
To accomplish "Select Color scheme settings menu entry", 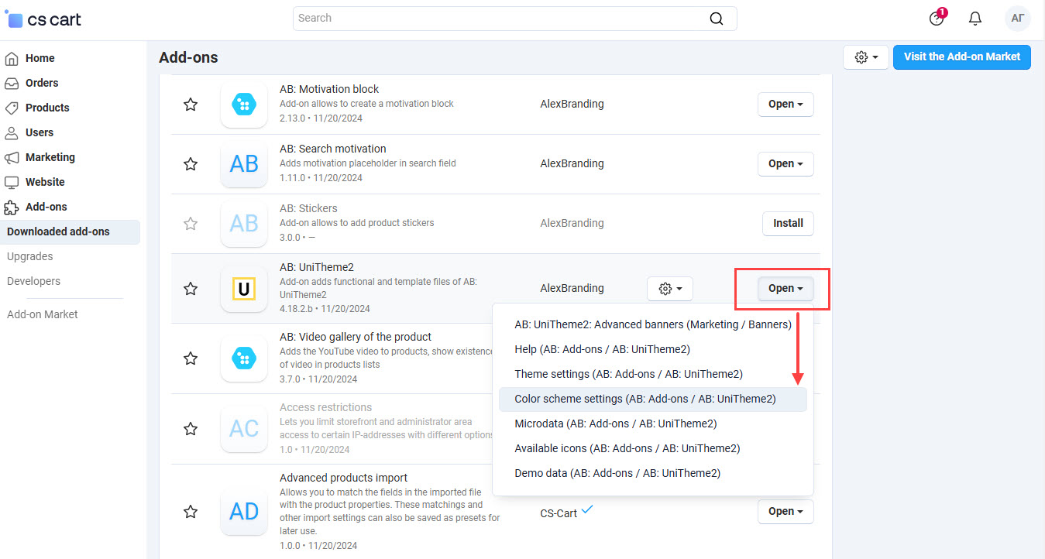I will tap(653, 399).
